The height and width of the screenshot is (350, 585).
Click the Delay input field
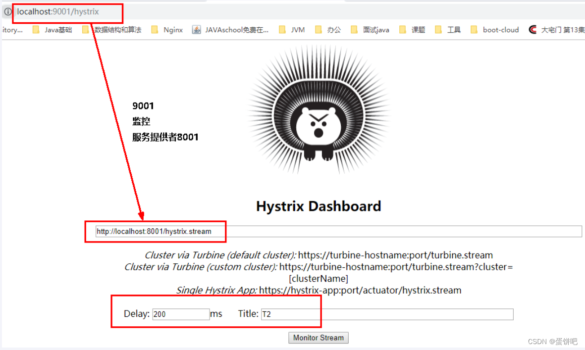coord(181,314)
